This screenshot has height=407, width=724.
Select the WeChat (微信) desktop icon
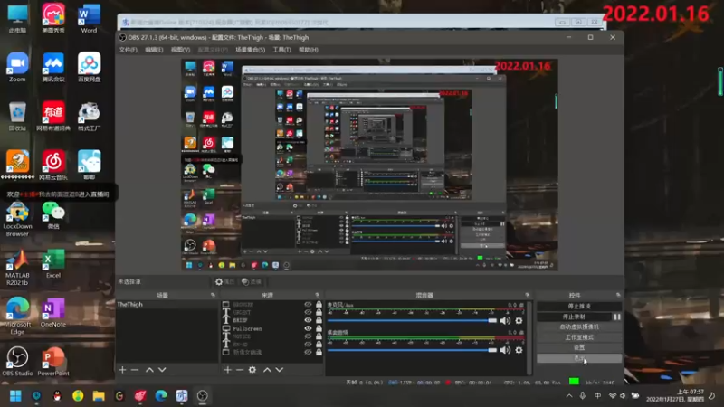53,214
